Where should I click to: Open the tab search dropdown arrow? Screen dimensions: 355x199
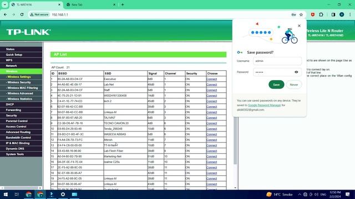(5, 4)
